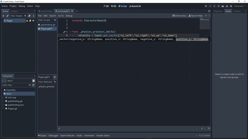Collapse the _physics_process function fold arrow
The image size is (248, 139).
pyautogui.click(x=71, y=32)
